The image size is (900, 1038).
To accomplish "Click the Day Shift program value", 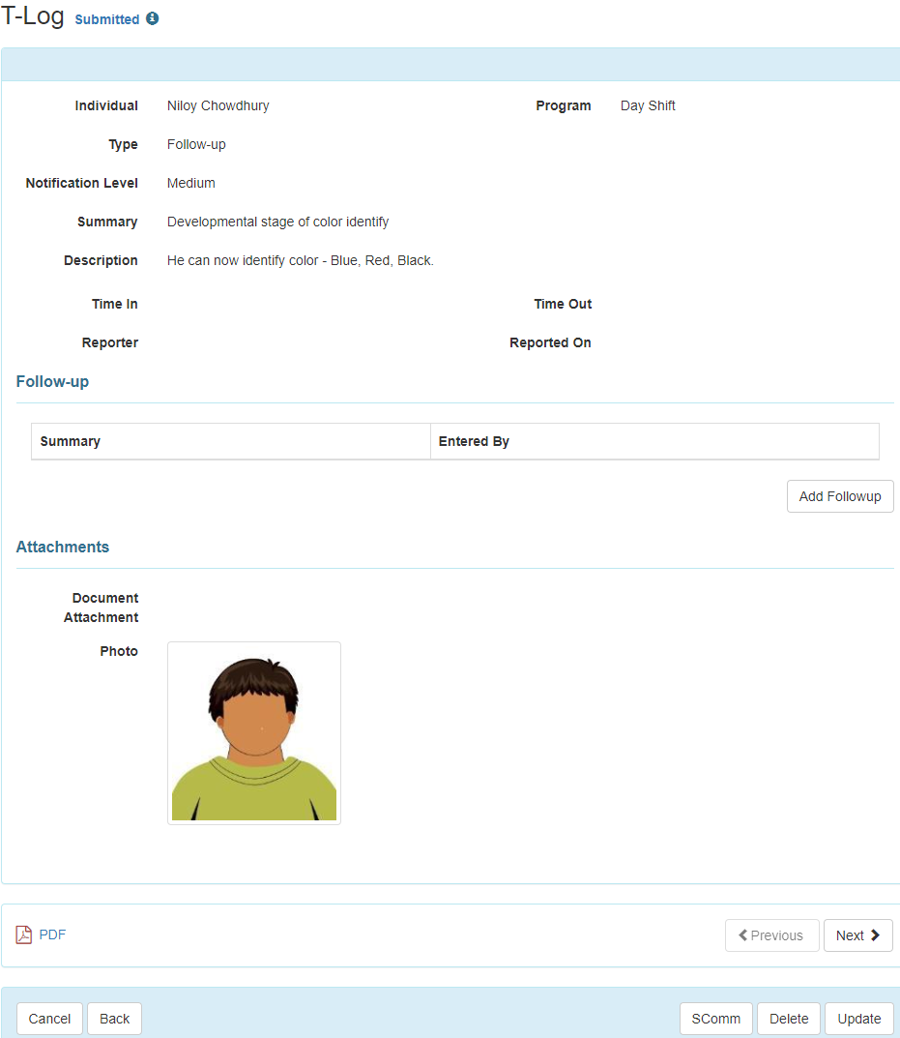I will [648, 105].
